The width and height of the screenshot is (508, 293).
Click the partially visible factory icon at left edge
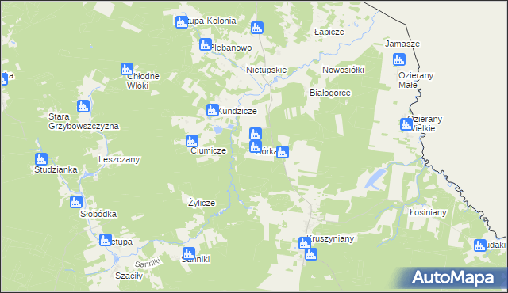pos(4,79)
